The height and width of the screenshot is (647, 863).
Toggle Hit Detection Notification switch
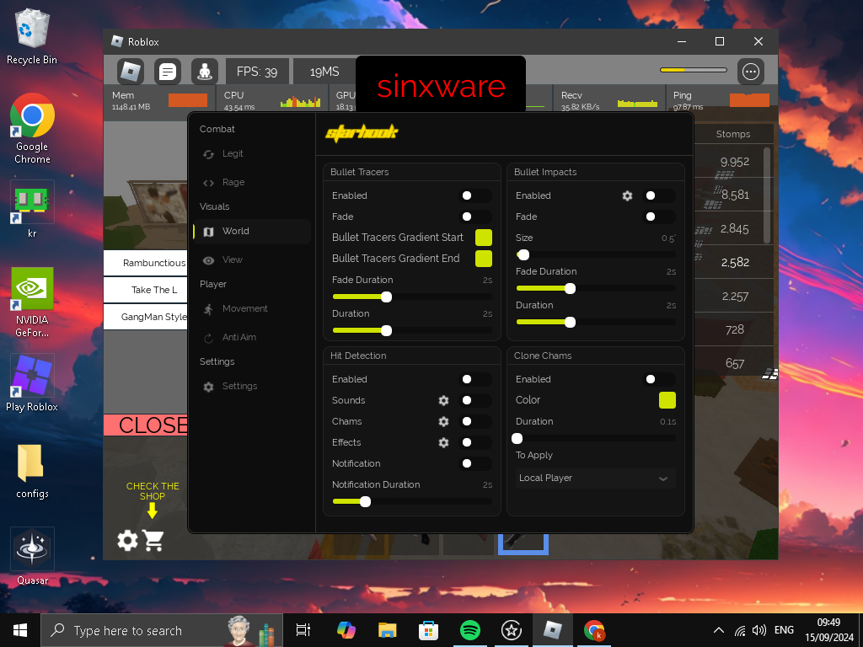tap(475, 464)
